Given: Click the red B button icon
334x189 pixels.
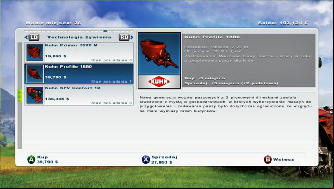Looking at the screenshot, I should coord(268,159).
